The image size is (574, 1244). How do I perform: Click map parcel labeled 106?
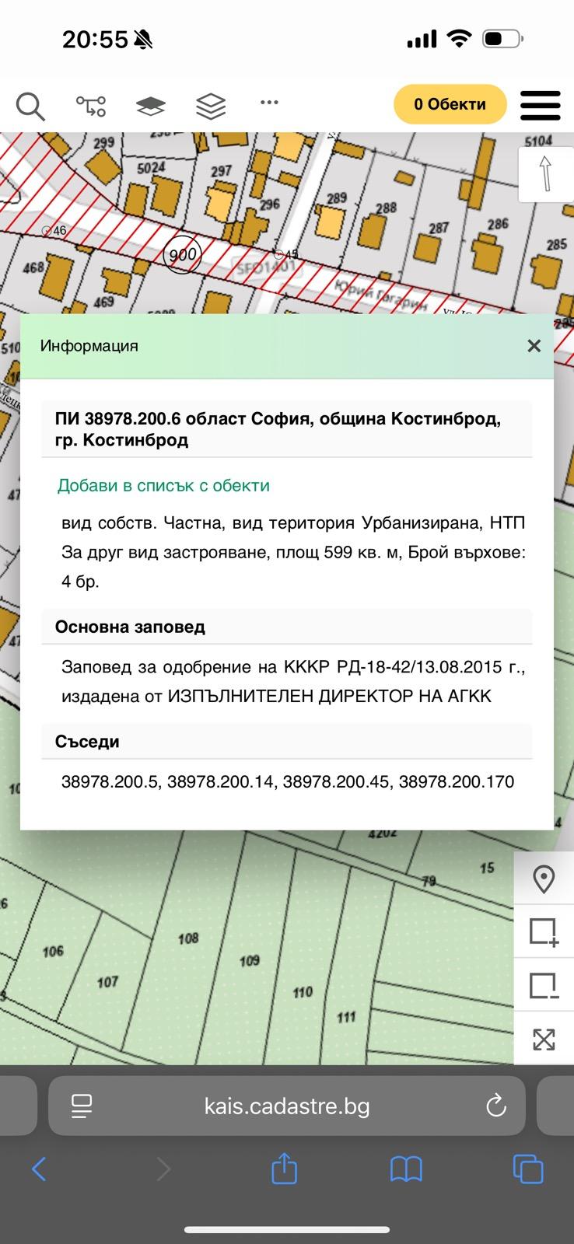(53, 951)
